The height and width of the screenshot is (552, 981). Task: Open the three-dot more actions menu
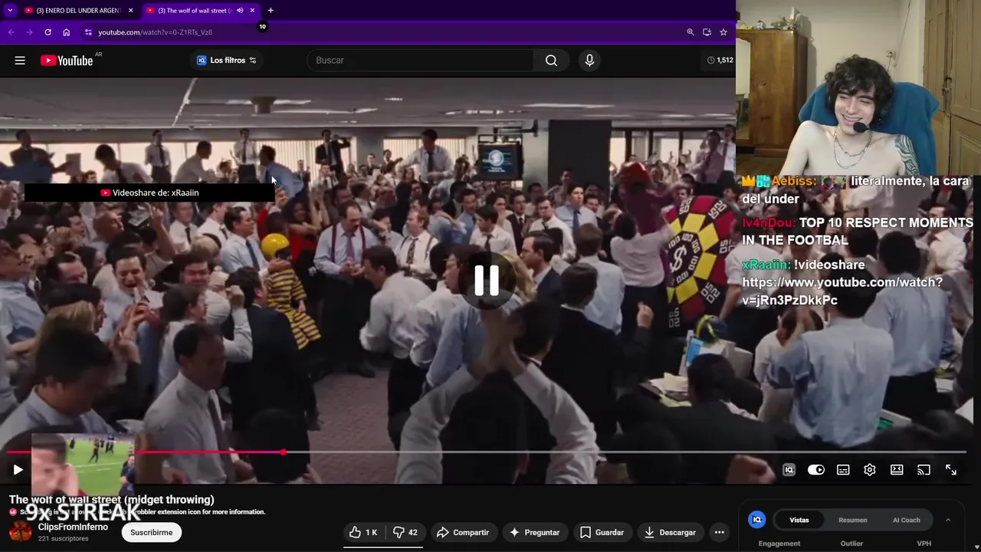pos(719,532)
